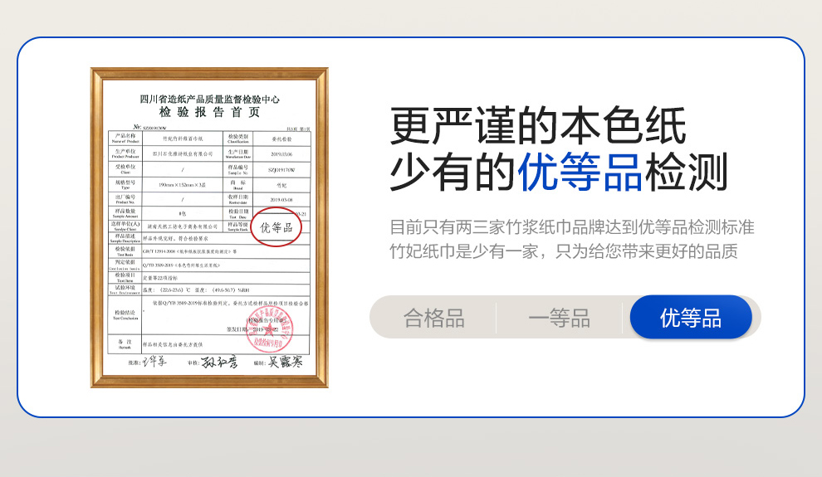
Task: Click the 更严谨的本色纸 headline
Action: click(538, 125)
